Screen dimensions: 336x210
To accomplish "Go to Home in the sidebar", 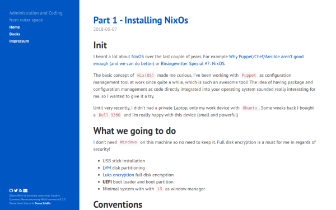I will point(15,27).
